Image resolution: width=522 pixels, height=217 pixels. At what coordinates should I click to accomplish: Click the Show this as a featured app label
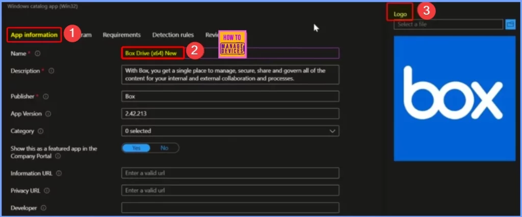[54, 152]
